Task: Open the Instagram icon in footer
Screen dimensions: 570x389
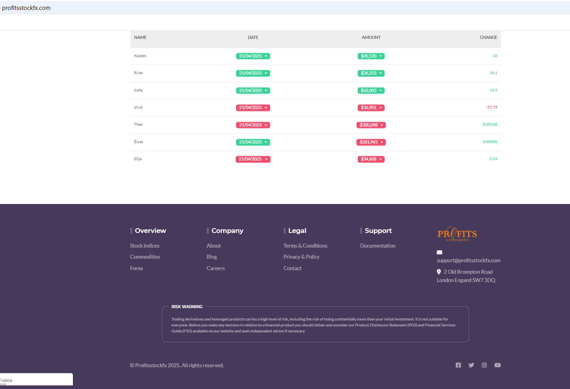Action: [x=484, y=365]
